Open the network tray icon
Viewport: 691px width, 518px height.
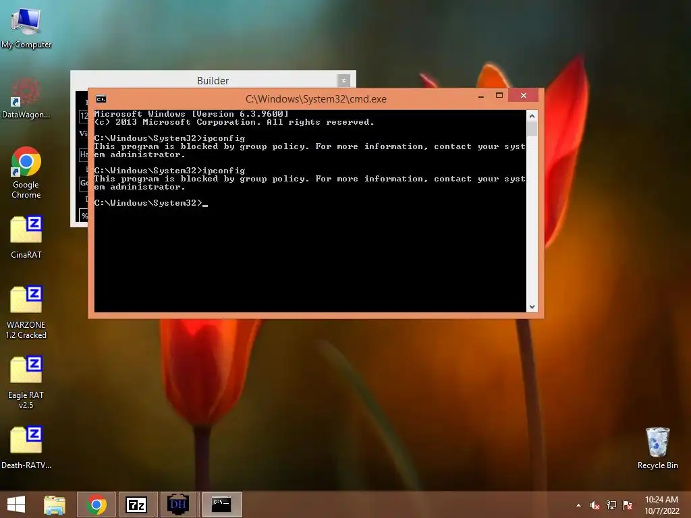pyautogui.click(x=611, y=505)
